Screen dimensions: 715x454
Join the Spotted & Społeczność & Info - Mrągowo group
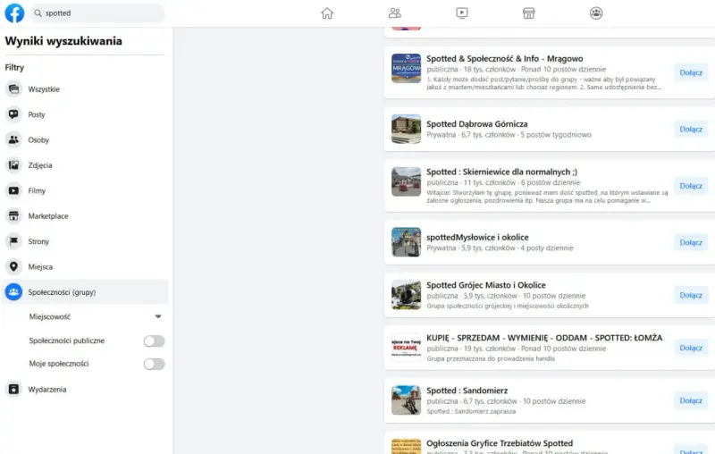[x=691, y=72]
